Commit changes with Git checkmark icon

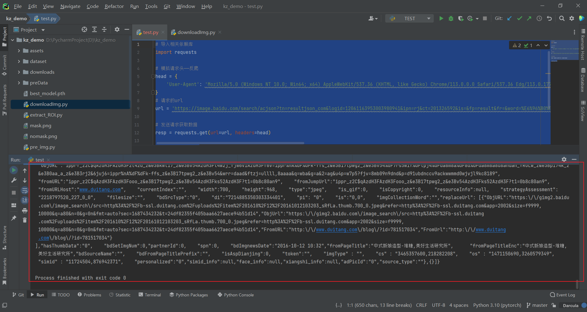pyautogui.click(x=519, y=18)
